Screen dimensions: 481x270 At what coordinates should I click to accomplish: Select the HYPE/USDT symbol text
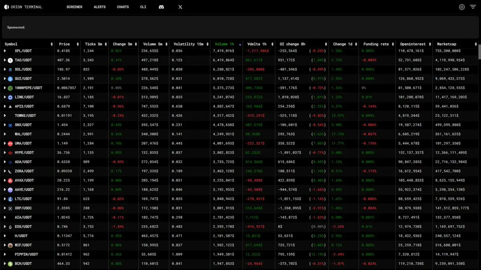pos(23,152)
